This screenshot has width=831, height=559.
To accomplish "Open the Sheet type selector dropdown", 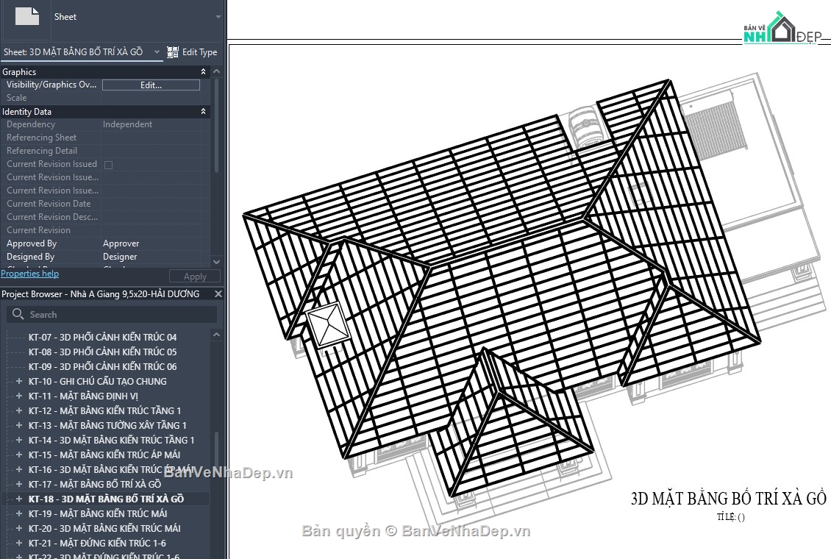I will [x=218, y=17].
